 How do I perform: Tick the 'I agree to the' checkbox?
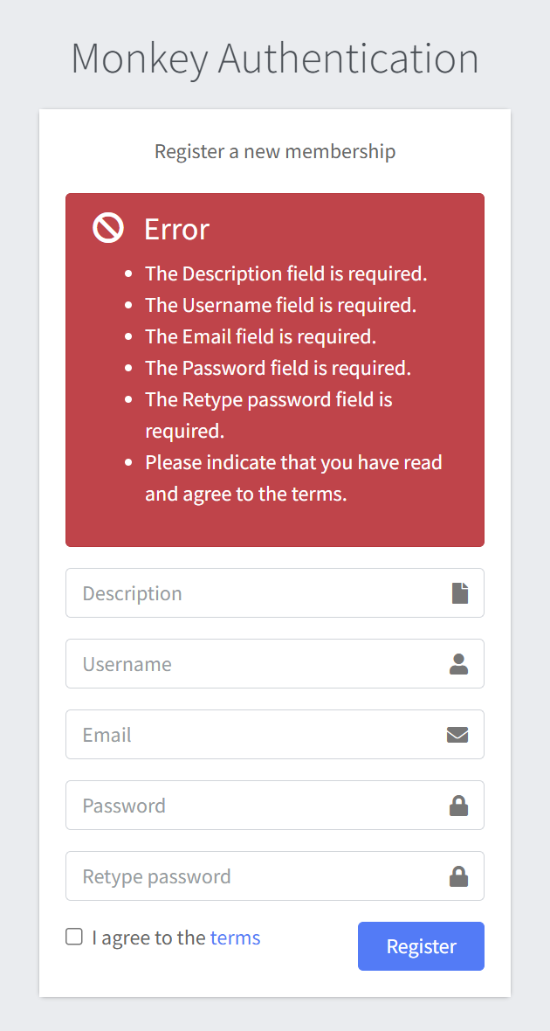[74, 937]
